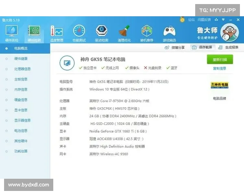Click the 驱动检测 driver detection icon
This screenshot has height=195, width=244.
point(101,32)
